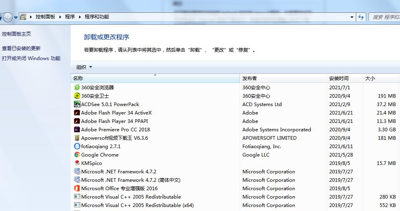Open the address bar history dropdown

click(352, 17)
